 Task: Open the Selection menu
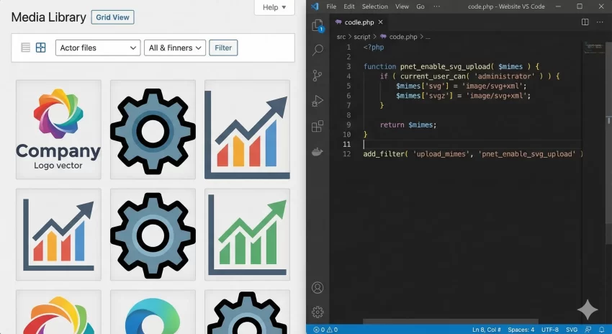pos(374,6)
